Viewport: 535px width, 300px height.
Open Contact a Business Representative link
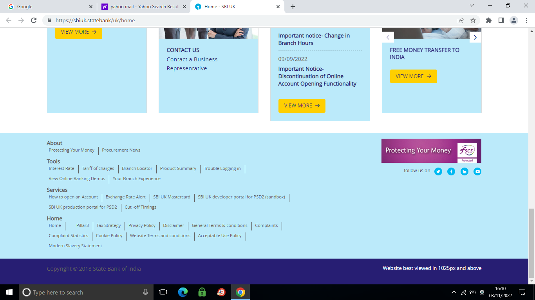(x=192, y=64)
